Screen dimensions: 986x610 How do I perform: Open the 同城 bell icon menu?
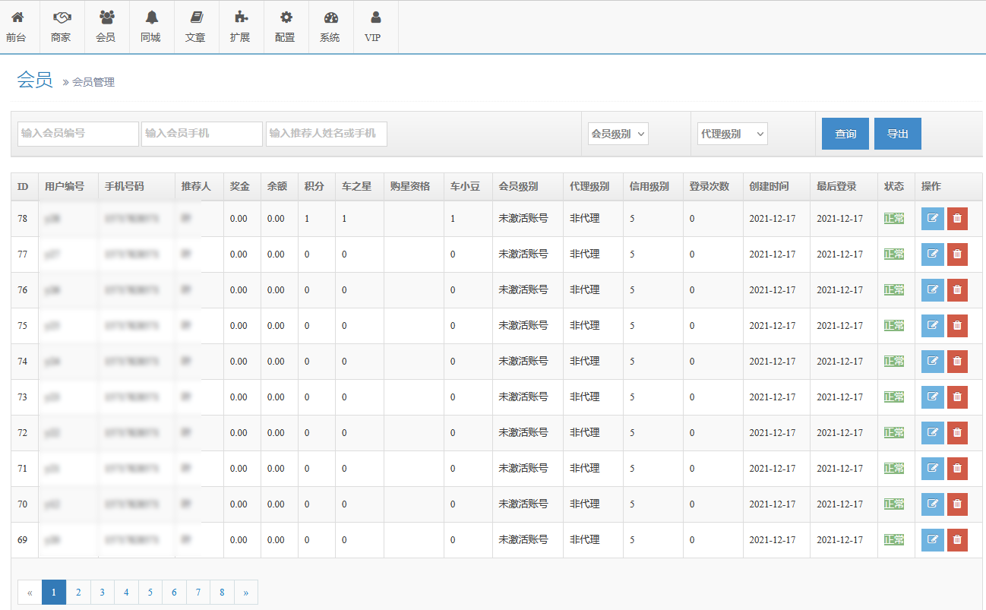click(x=151, y=27)
